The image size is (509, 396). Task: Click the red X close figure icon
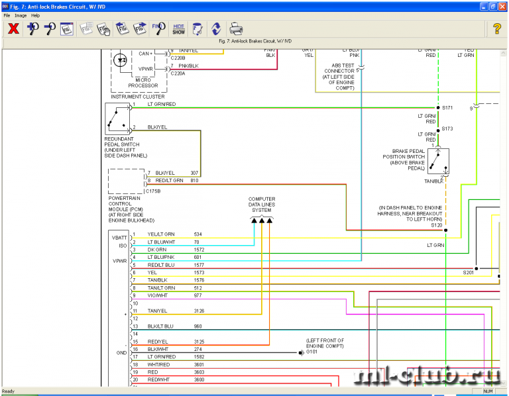point(13,28)
